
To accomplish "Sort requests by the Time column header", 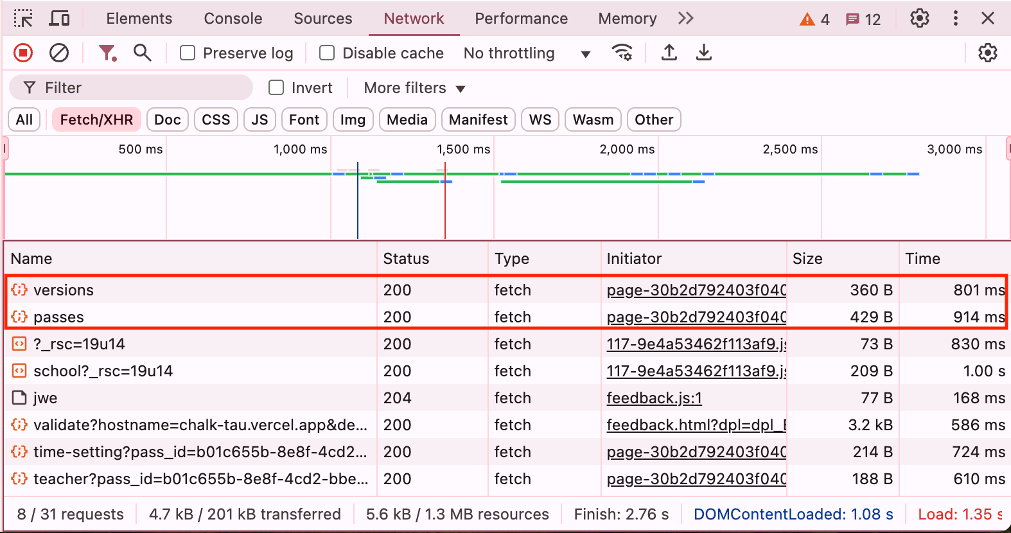I will click(954, 259).
